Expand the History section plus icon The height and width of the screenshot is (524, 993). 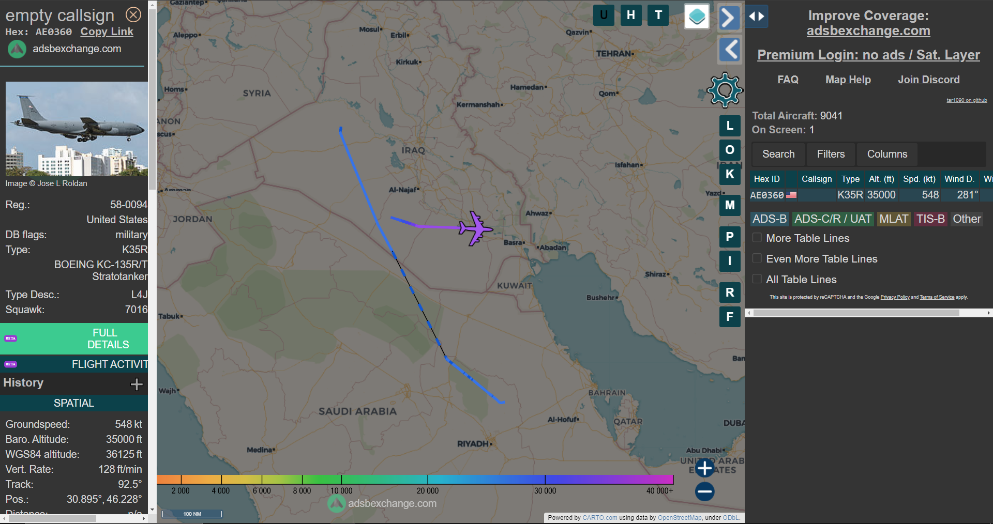(137, 384)
